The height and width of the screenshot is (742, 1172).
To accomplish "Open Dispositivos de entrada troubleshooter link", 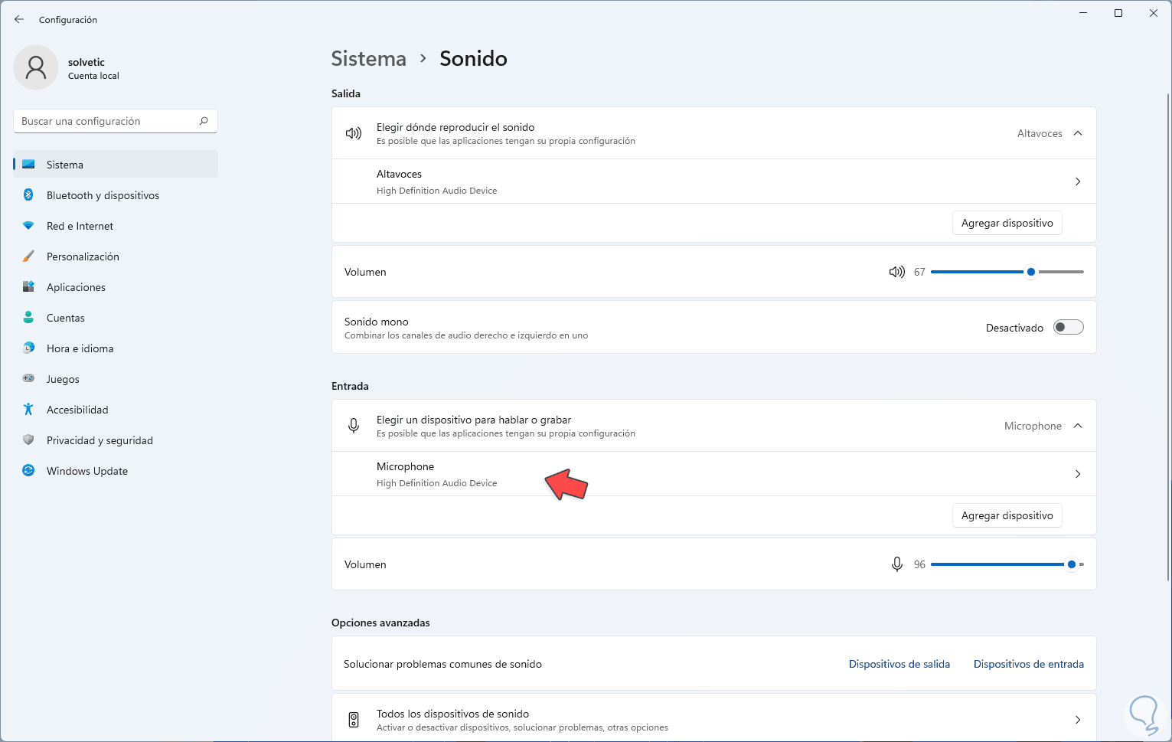I will pos(1028,664).
